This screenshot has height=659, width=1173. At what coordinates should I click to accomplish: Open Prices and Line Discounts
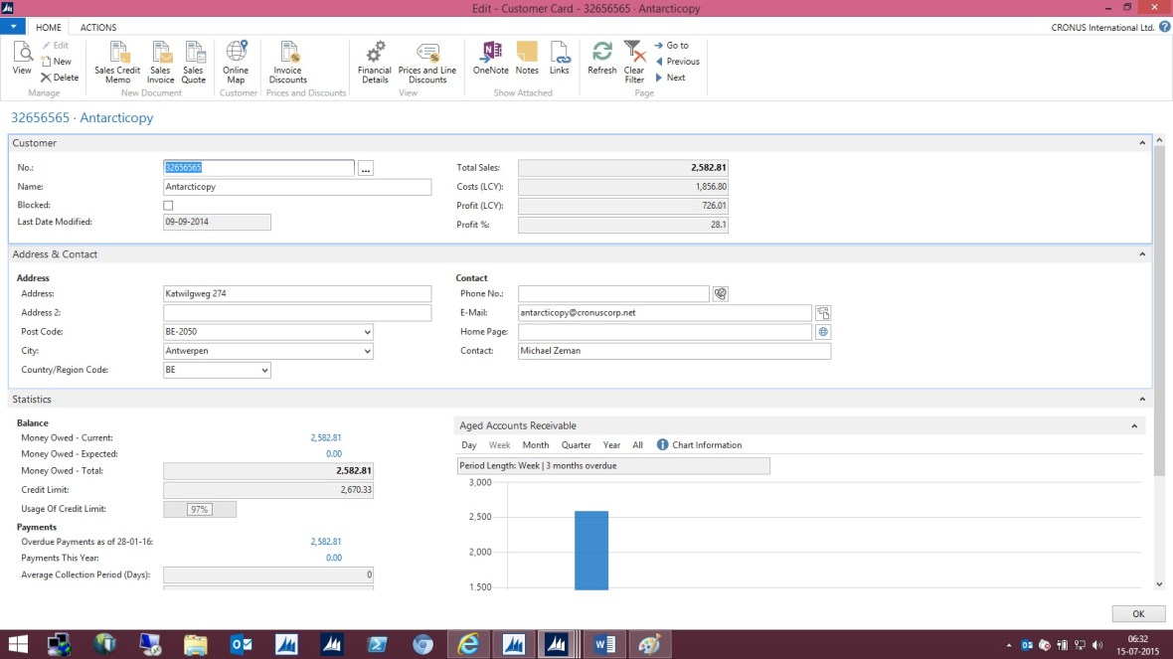pyautogui.click(x=427, y=54)
